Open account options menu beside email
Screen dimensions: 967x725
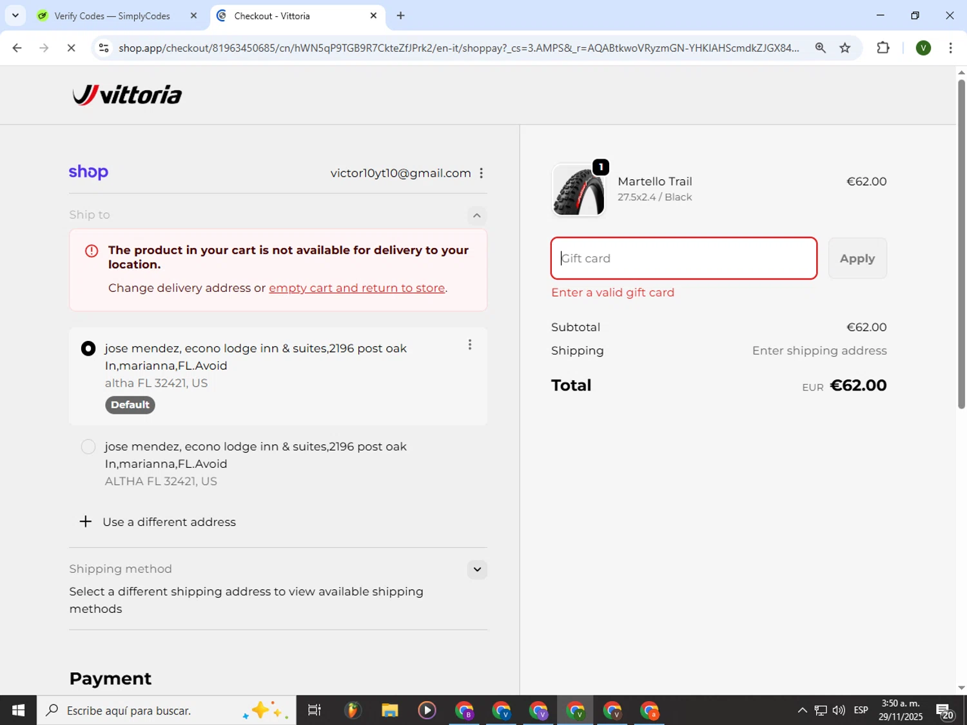click(481, 173)
